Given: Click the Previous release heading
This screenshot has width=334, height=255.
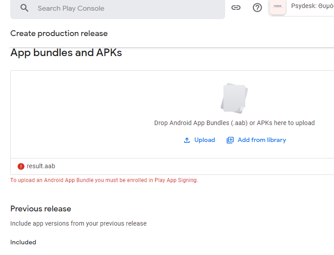Looking at the screenshot, I should point(41,209).
